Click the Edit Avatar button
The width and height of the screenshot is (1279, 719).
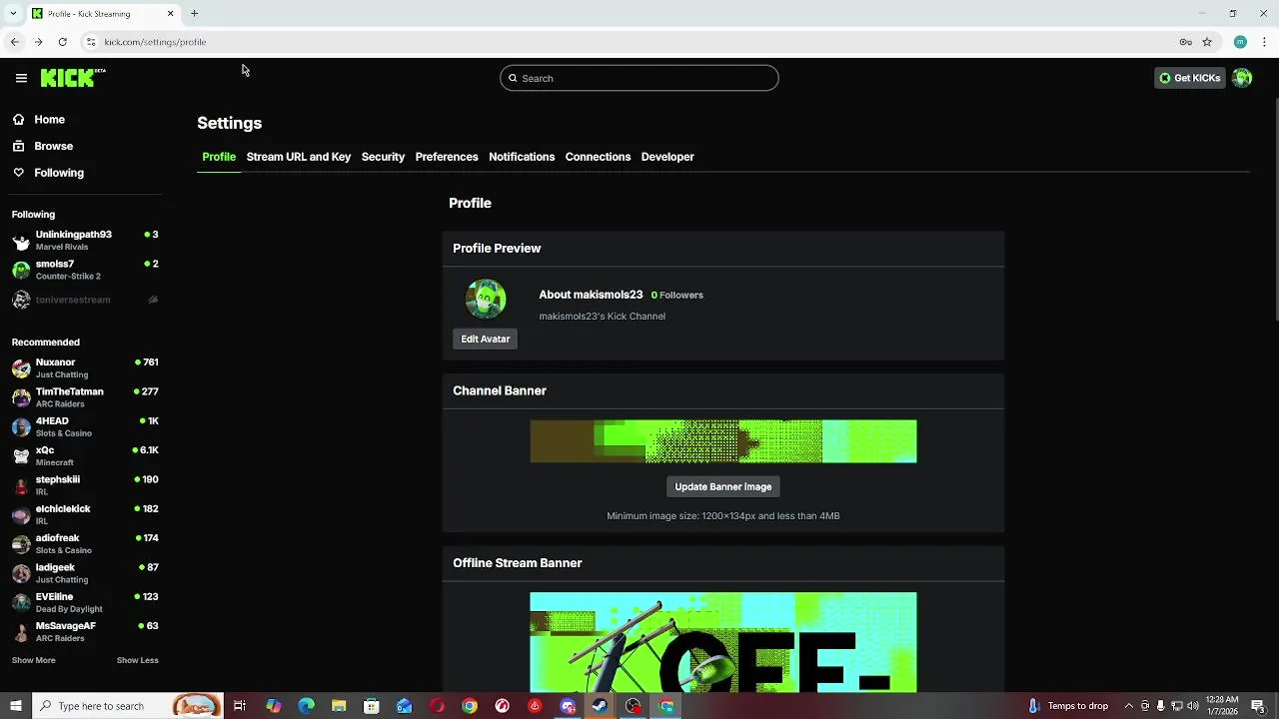tap(486, 339)
